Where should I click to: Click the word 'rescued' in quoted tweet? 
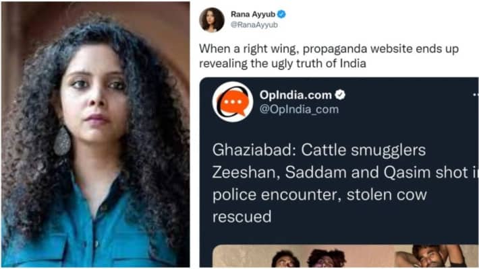point(242,217)
